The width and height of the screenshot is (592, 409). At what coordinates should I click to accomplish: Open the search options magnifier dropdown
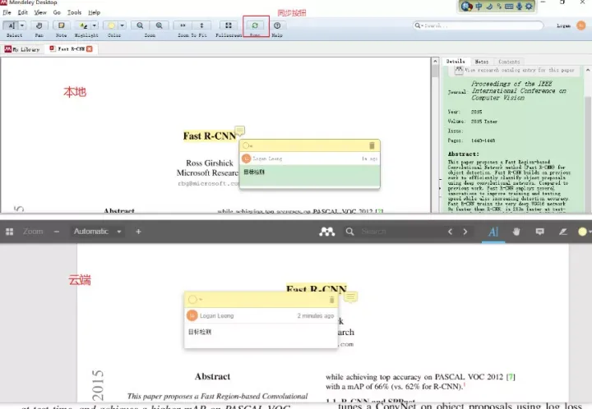[x=418, y=25]
